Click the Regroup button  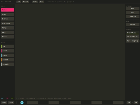point(135,41)
